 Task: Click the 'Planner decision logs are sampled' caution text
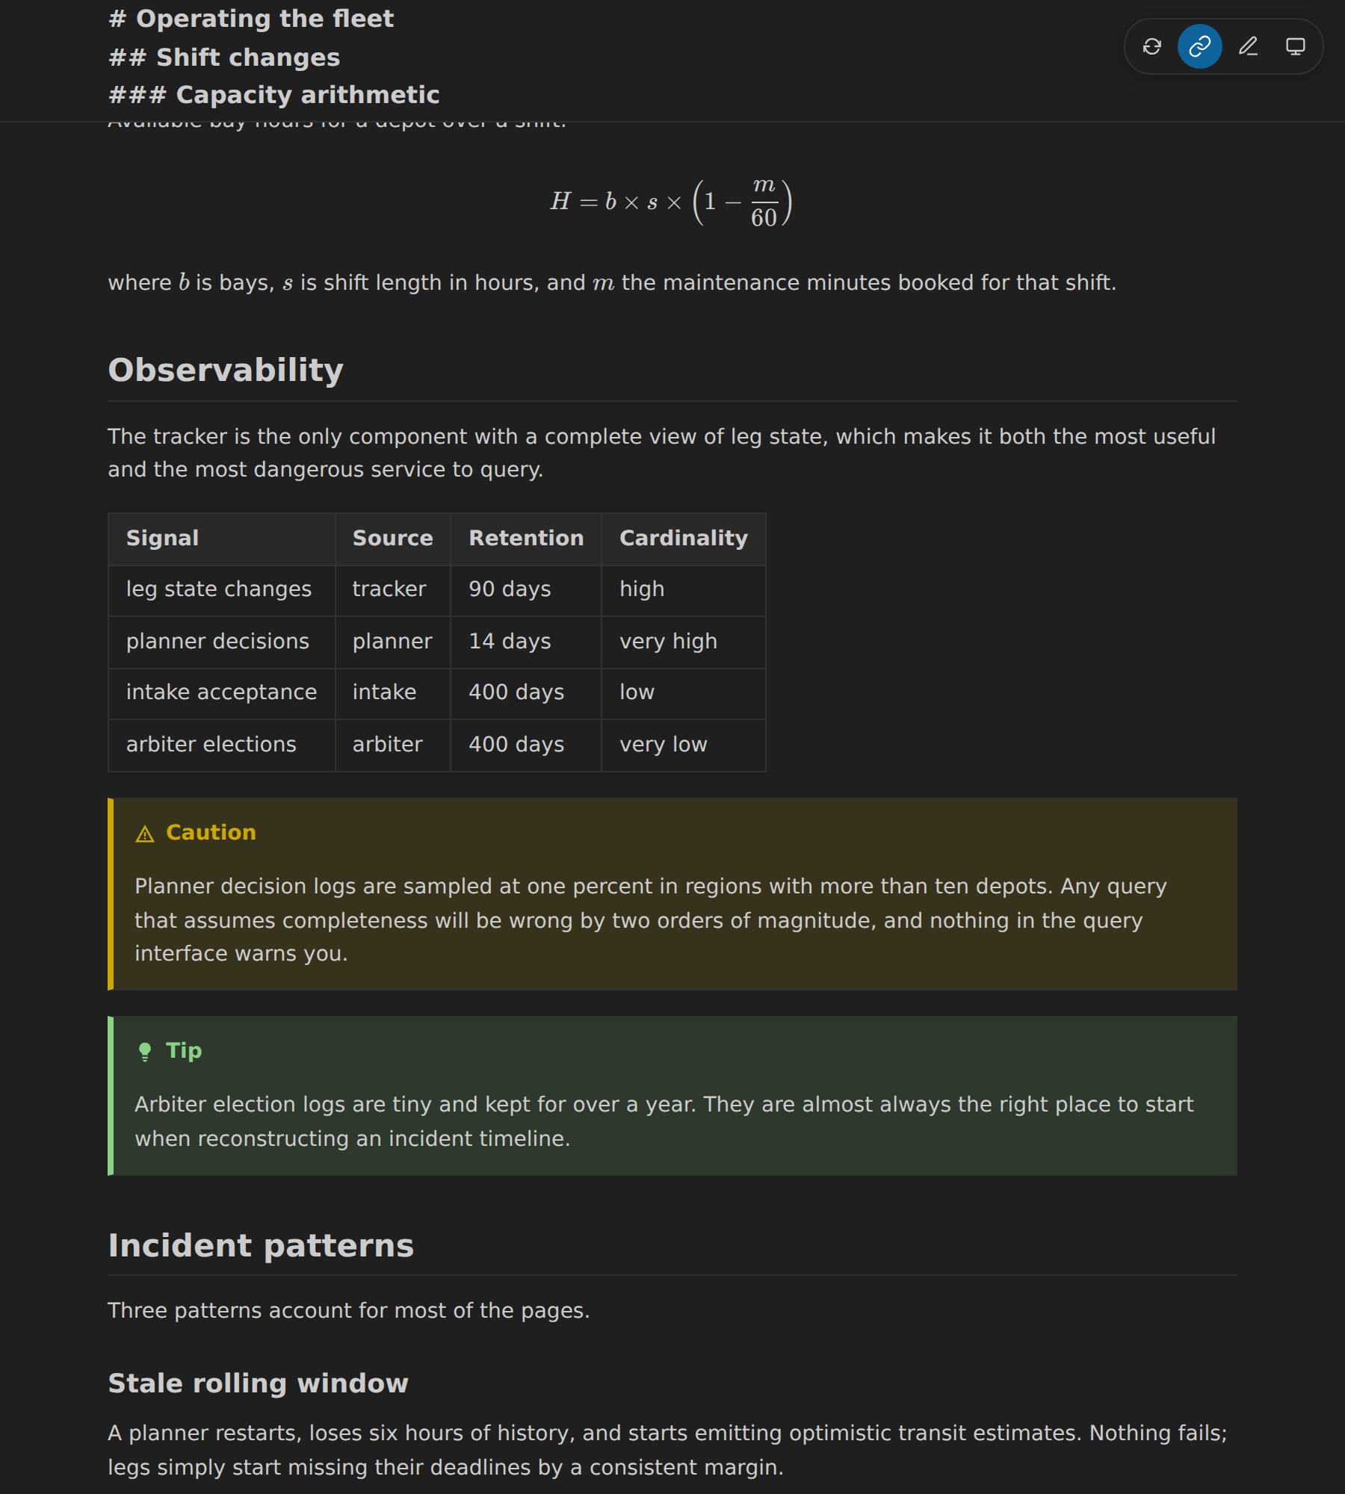pos(650,920)
